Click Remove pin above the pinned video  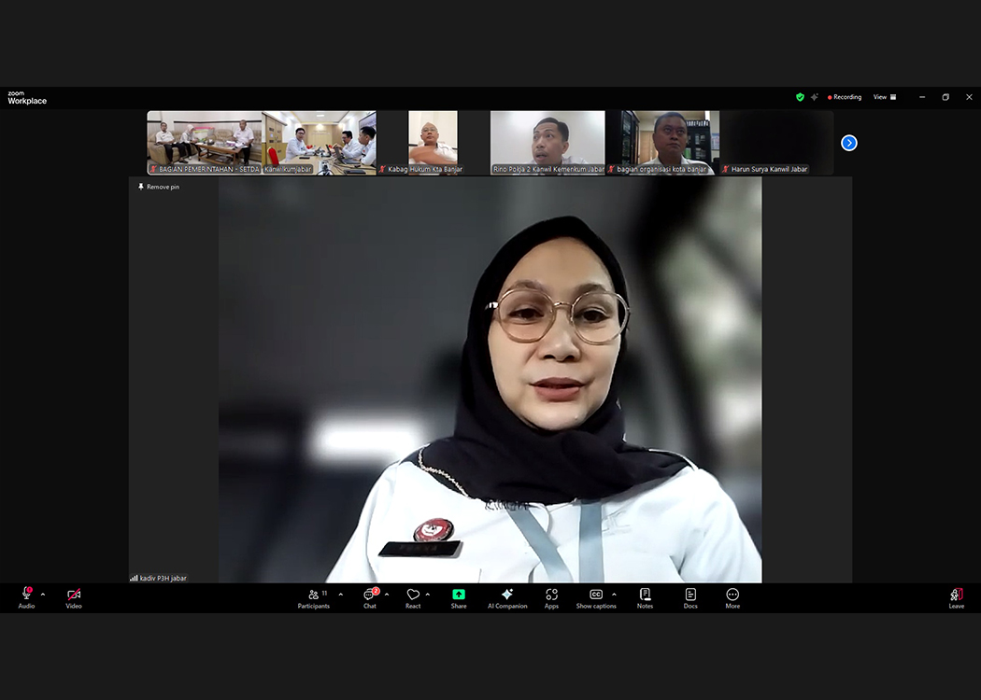pos(158,187)
